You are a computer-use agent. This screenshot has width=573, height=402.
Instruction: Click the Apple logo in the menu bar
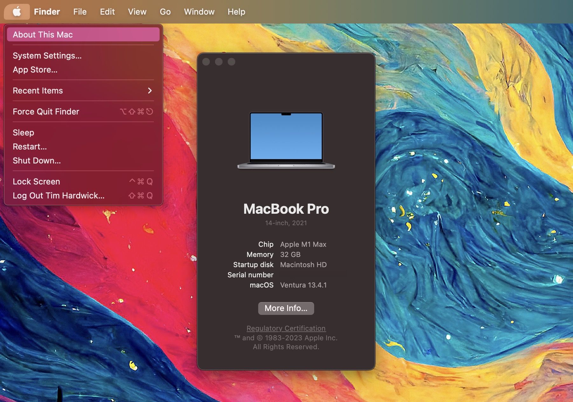17,11
